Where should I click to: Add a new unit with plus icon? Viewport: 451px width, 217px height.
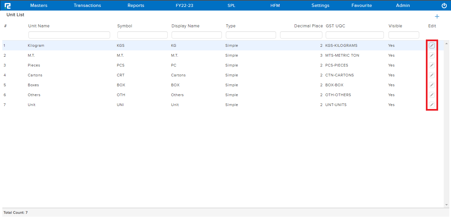(437, 16)
